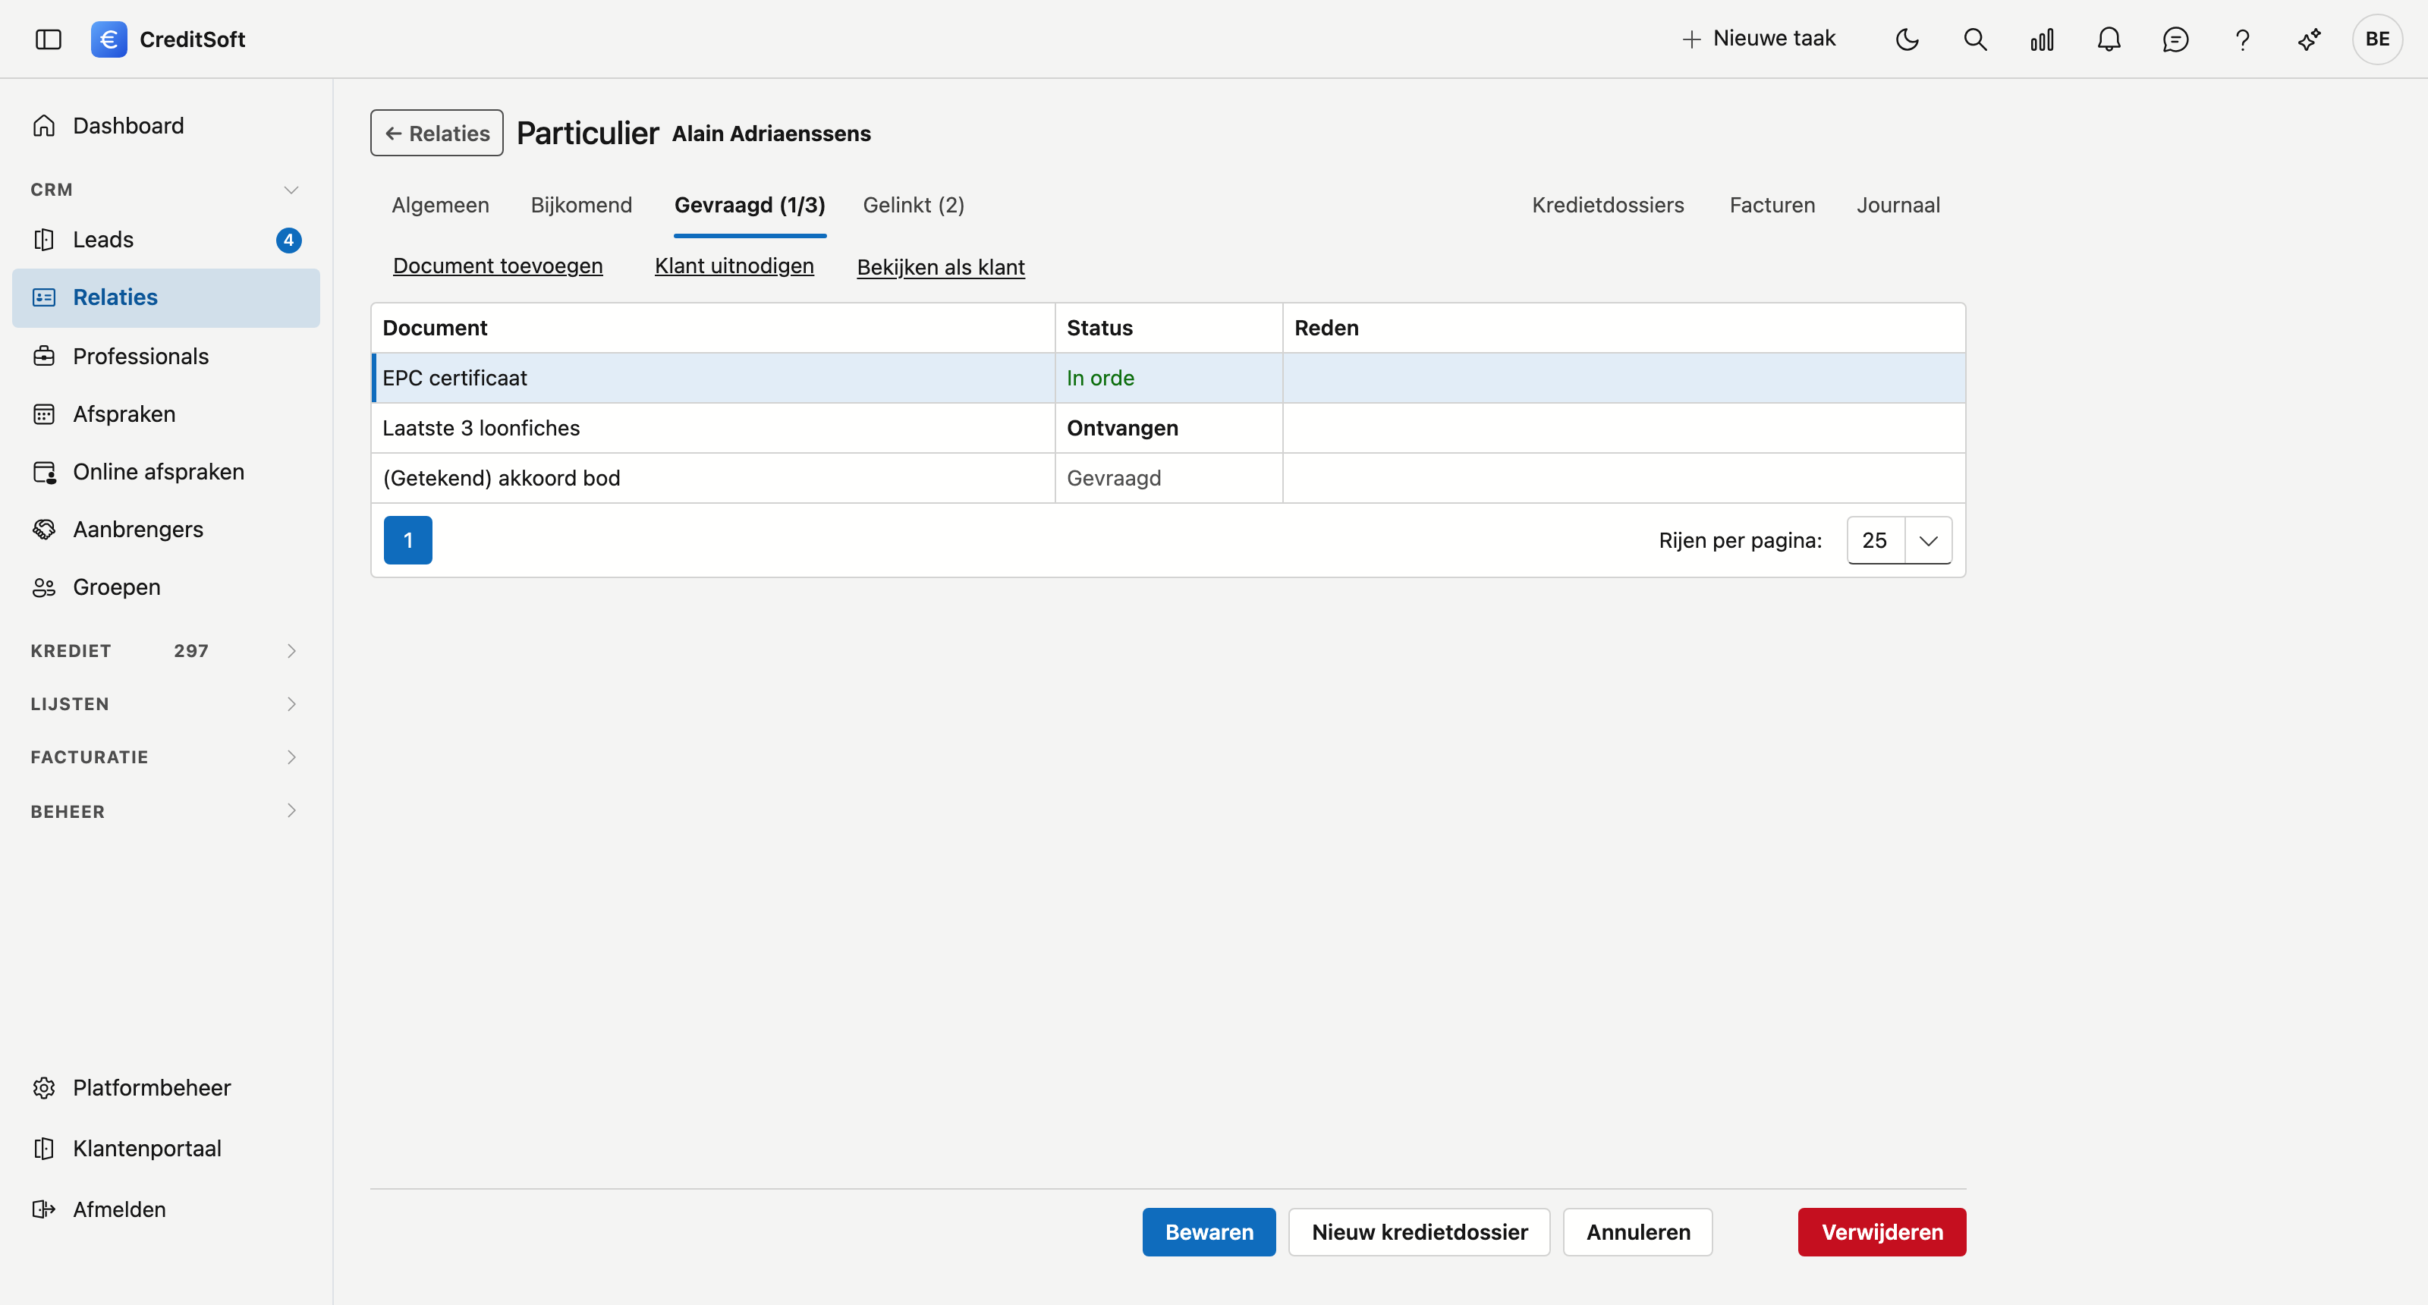This screenshot has height=1305, width=2428.
Task: Open the search magnifier icon
Action: (x=1974, y=39)
